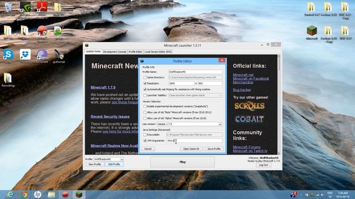Switch to the Profile Editor tab
Screen dimensions: 355x199
click(135, 51)
